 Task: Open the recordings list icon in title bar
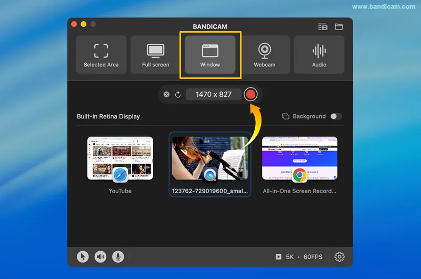[x=323, y=27]
